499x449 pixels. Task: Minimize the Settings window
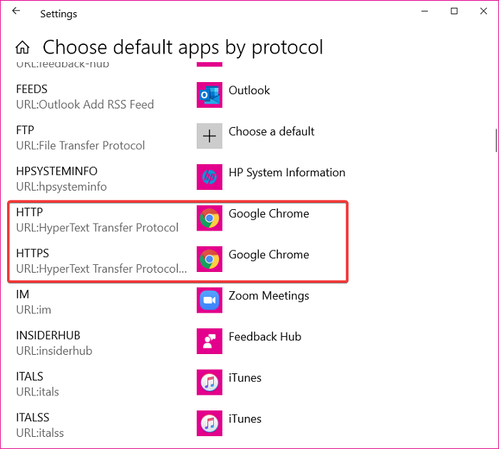pyautogui.click(x=425, y=11)
